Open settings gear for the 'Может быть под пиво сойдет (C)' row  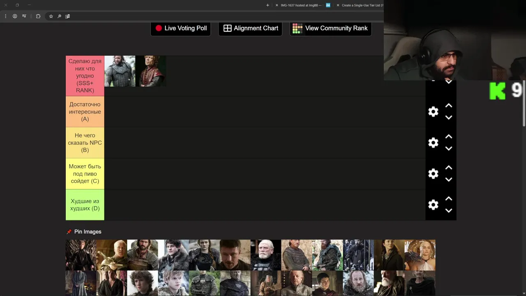pyautogui.click(x=433, y=174)
